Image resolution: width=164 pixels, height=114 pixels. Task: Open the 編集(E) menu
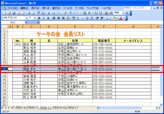(x=24, y=8)
